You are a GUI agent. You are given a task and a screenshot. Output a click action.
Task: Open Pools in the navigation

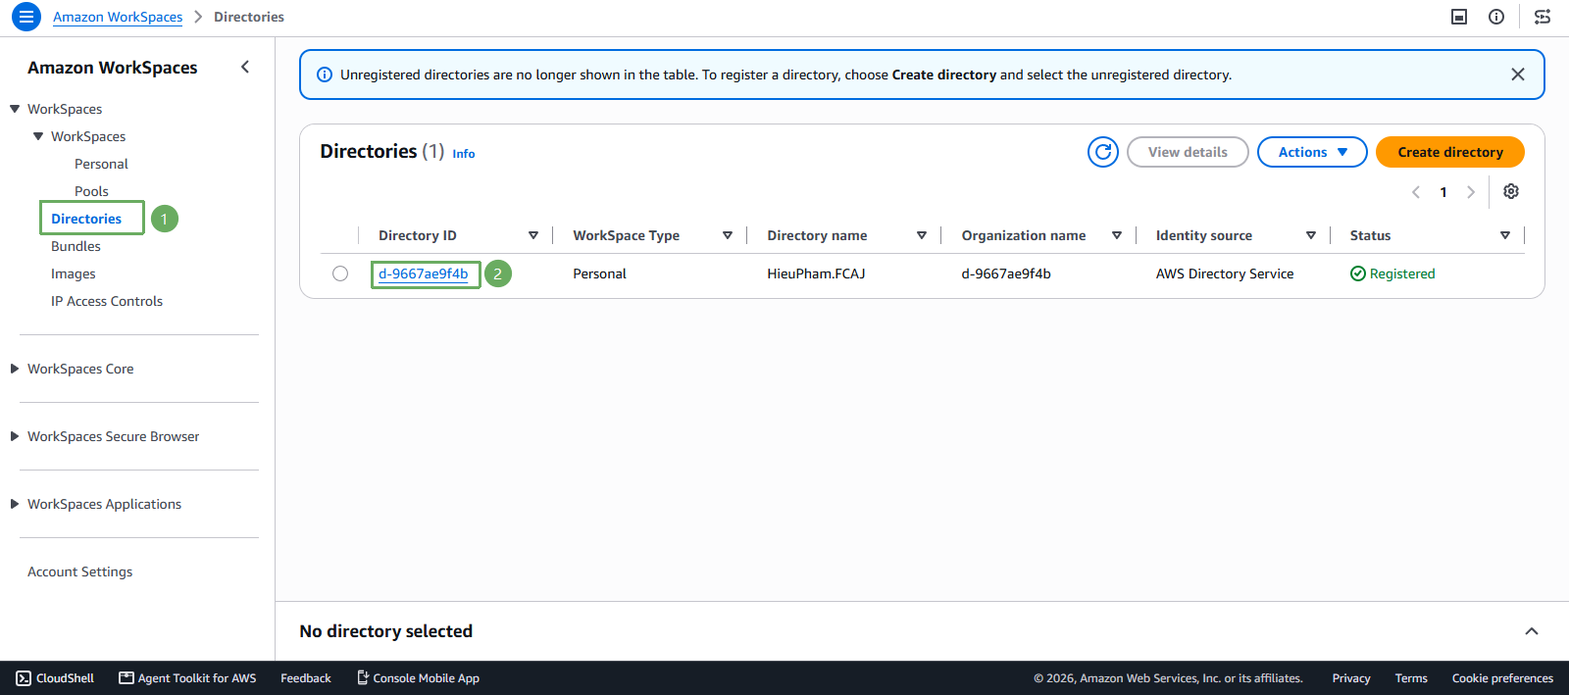(91, 191)
